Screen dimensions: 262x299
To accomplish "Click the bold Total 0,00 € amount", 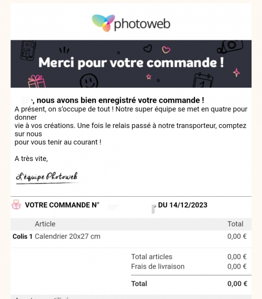I will (237, 284).
